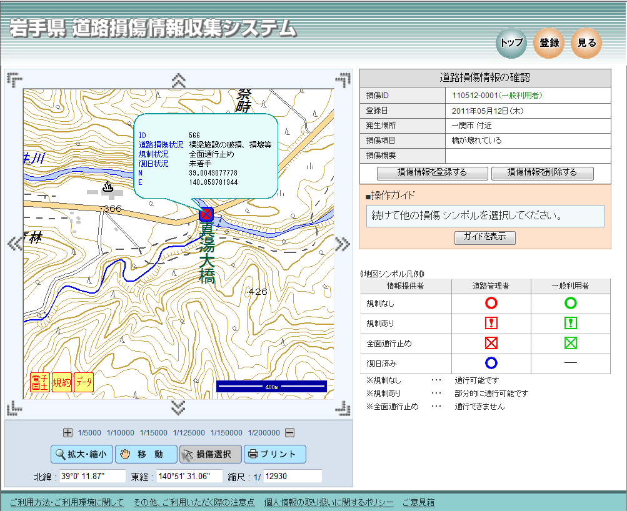
Task: Pan map to lower-left corner arrow
Action: click(x=14, y=409)
